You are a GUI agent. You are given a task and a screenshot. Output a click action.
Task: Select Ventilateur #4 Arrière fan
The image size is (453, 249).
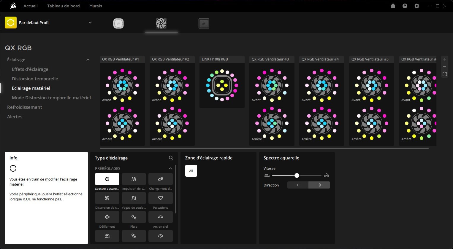point(322,123)
